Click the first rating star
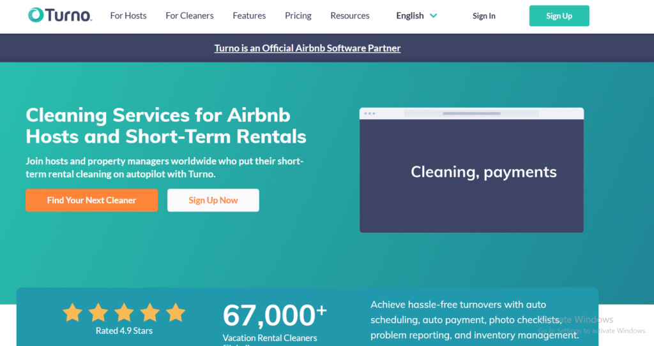Viewport: 654px width, 346px height. pos(72,312)
